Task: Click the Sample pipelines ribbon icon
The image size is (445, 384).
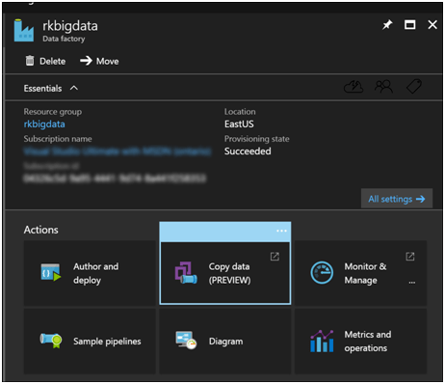Action: pos(51,341)
